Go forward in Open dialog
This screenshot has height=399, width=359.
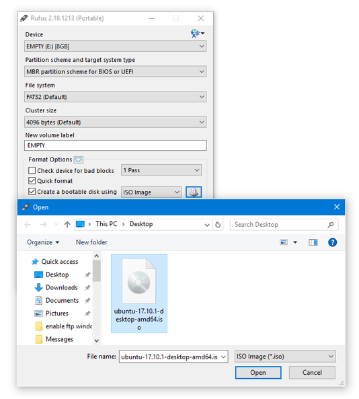(x=44, y=225)
